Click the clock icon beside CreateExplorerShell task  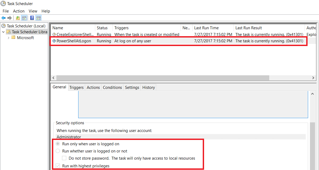pyautogui.click(x=54, y=35)
